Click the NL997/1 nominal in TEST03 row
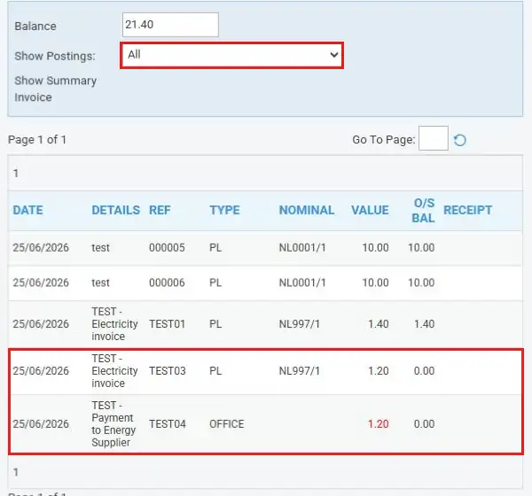 coord(300,371)
